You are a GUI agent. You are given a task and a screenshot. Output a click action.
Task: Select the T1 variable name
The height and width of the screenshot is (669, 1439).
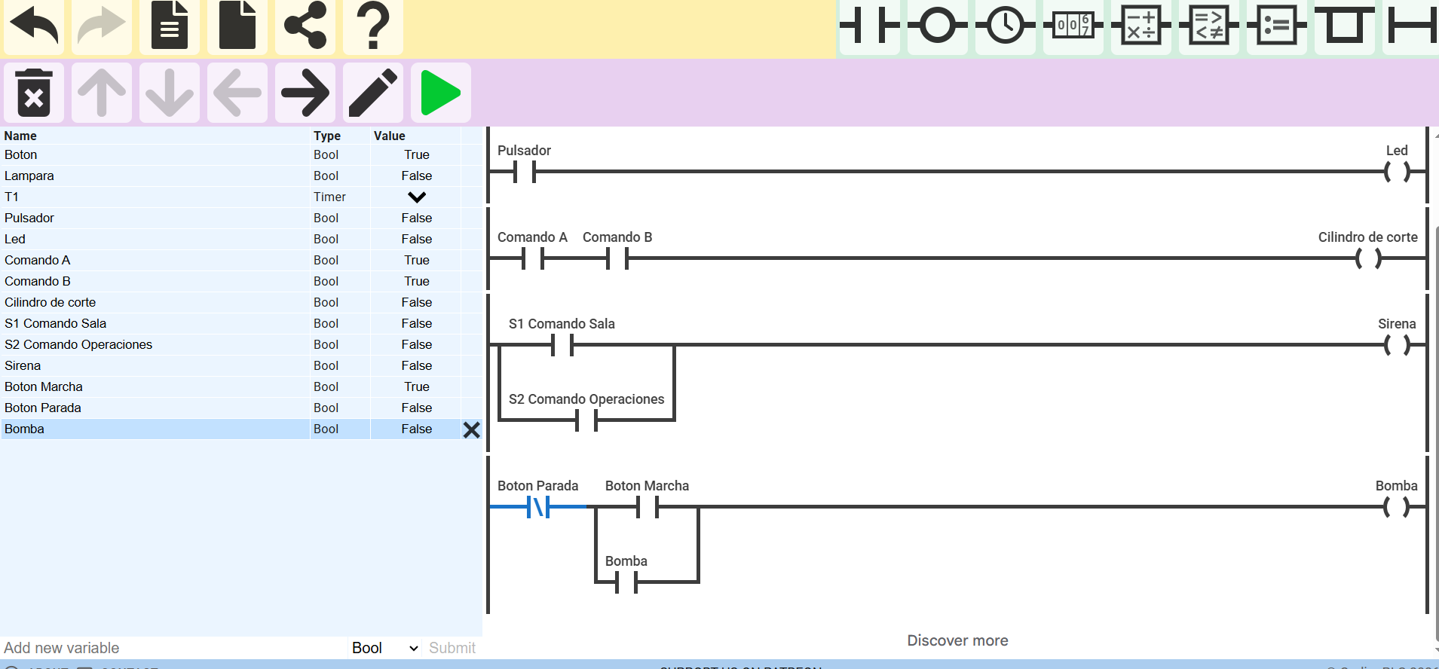point(11,197)
